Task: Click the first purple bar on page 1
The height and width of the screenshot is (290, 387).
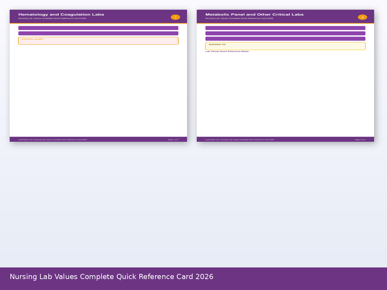Action: coord(98,28)
